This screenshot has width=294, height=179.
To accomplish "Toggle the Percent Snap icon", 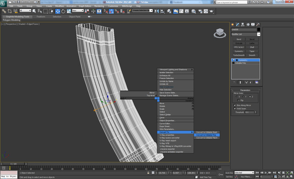I will [x=116, y=11].
